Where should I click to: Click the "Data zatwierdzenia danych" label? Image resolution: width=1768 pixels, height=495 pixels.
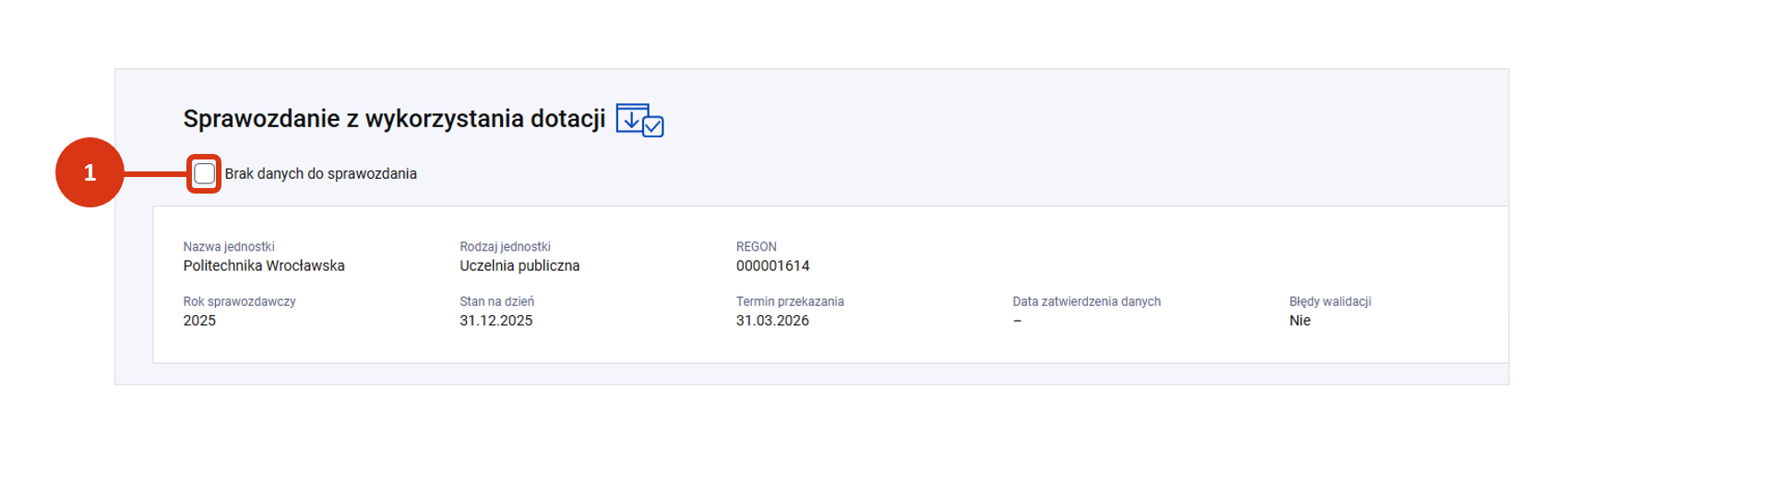tap(1086, 301)
